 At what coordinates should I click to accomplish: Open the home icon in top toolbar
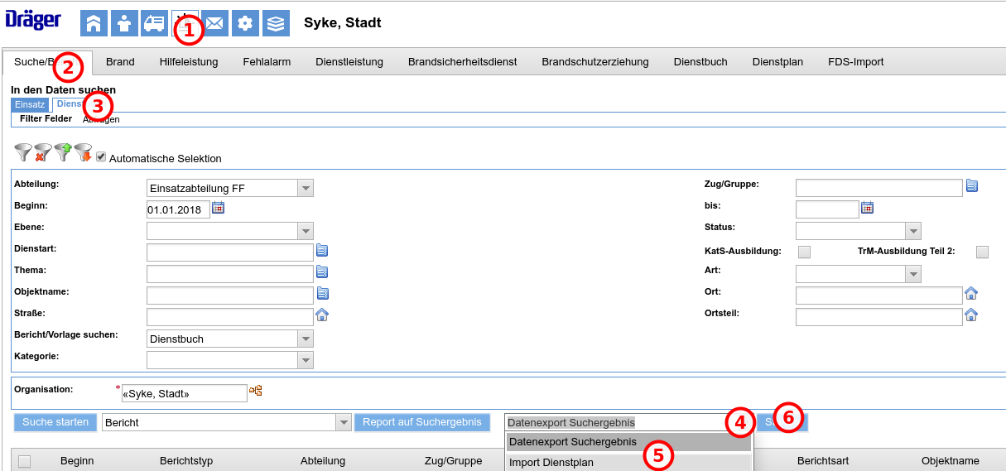pyautogui.click(x=94, y=23)
